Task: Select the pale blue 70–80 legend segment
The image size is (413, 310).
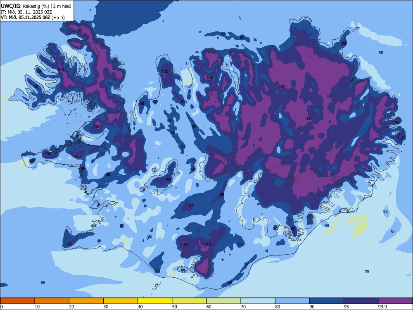Action: (258, 301)
